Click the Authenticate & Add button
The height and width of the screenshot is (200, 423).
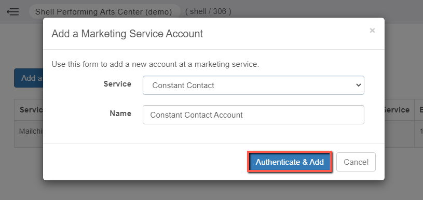tap(290, 162)
